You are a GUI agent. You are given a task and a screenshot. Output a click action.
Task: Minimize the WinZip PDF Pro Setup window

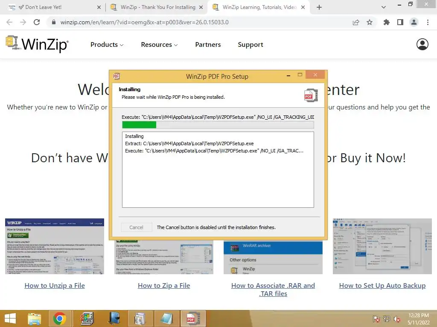288,75
